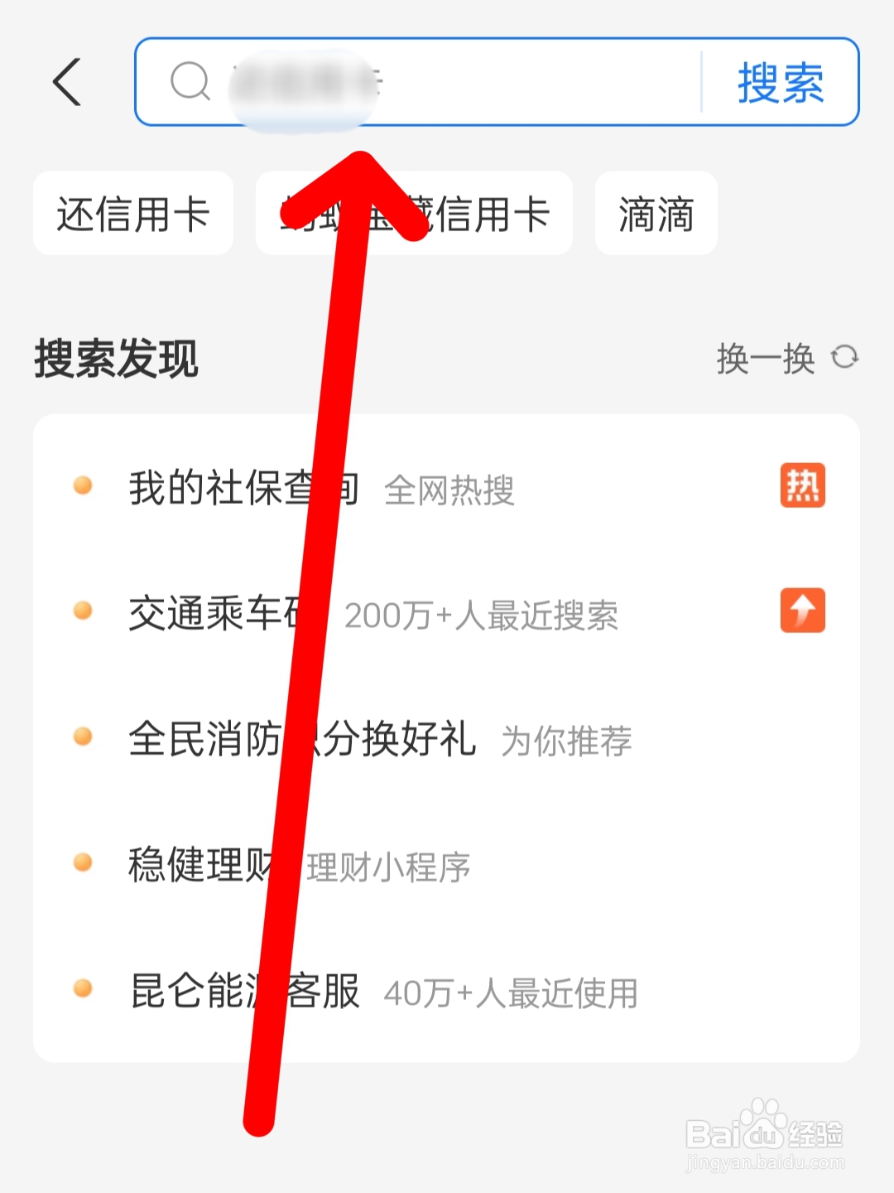Tap the orange trending up-arrow badge

pyautogui.click(x=802, y=611)
